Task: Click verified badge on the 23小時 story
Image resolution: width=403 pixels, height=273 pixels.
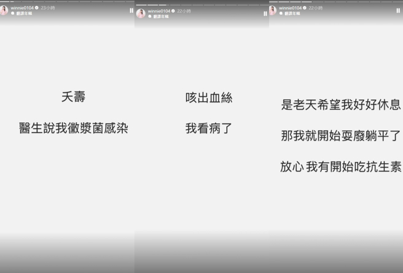Action: [36, 8]
